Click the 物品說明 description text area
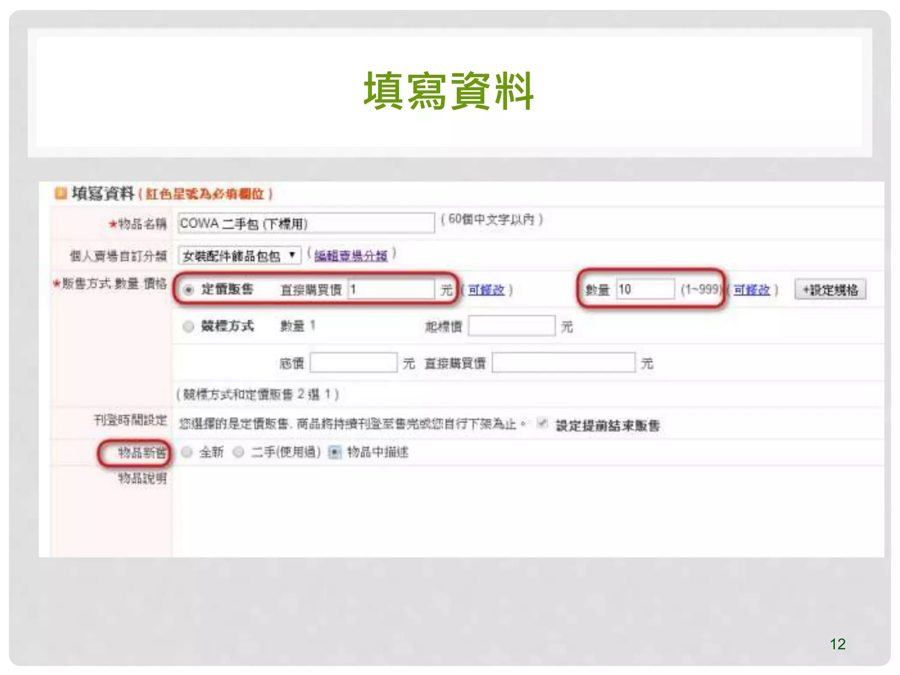Viewport: 900px width, 675px height. pyautogui.click(x=527, y=512)
